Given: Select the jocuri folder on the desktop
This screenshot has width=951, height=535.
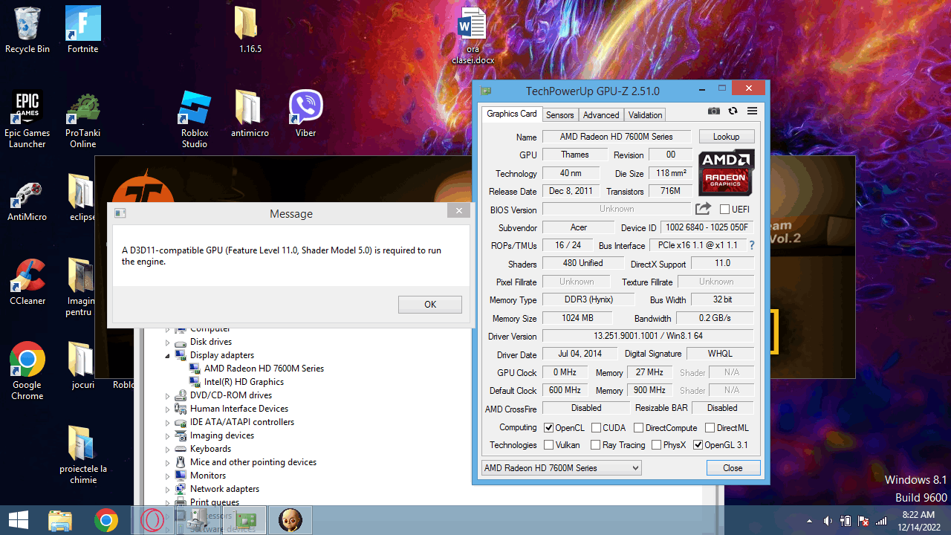Looking at the screenshot, I should point(82,366).
